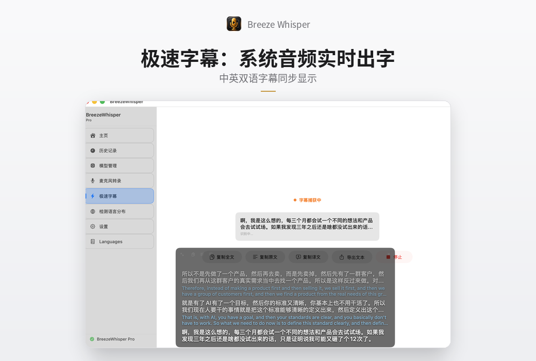Click the BreezeWhisper Pro sidebar header
Viewport: 536px width, 361px height.
(x=103, y=117)
